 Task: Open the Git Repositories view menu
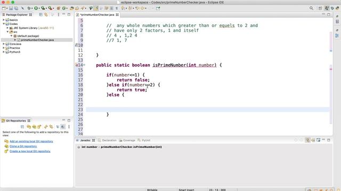[x=69, y=127]
